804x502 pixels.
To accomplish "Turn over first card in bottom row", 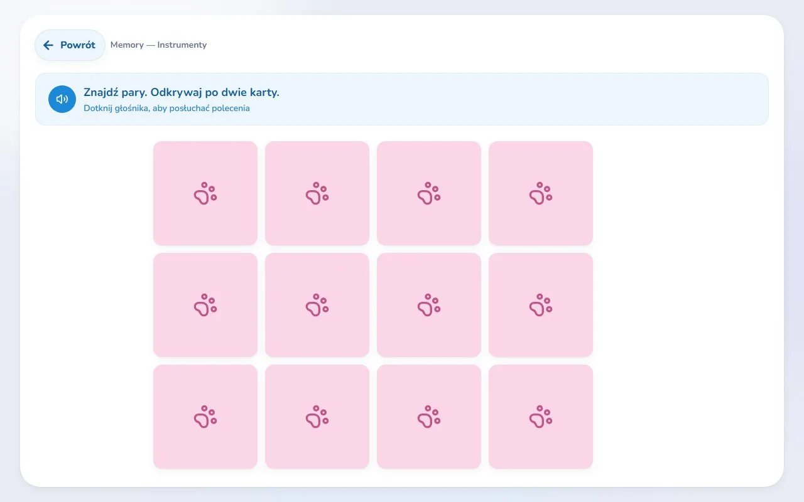I will (205, 417).
